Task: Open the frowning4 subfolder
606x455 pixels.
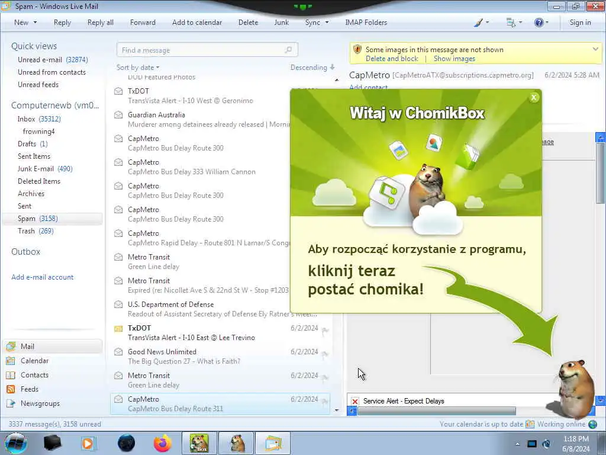Action: (x=38, y=132)
